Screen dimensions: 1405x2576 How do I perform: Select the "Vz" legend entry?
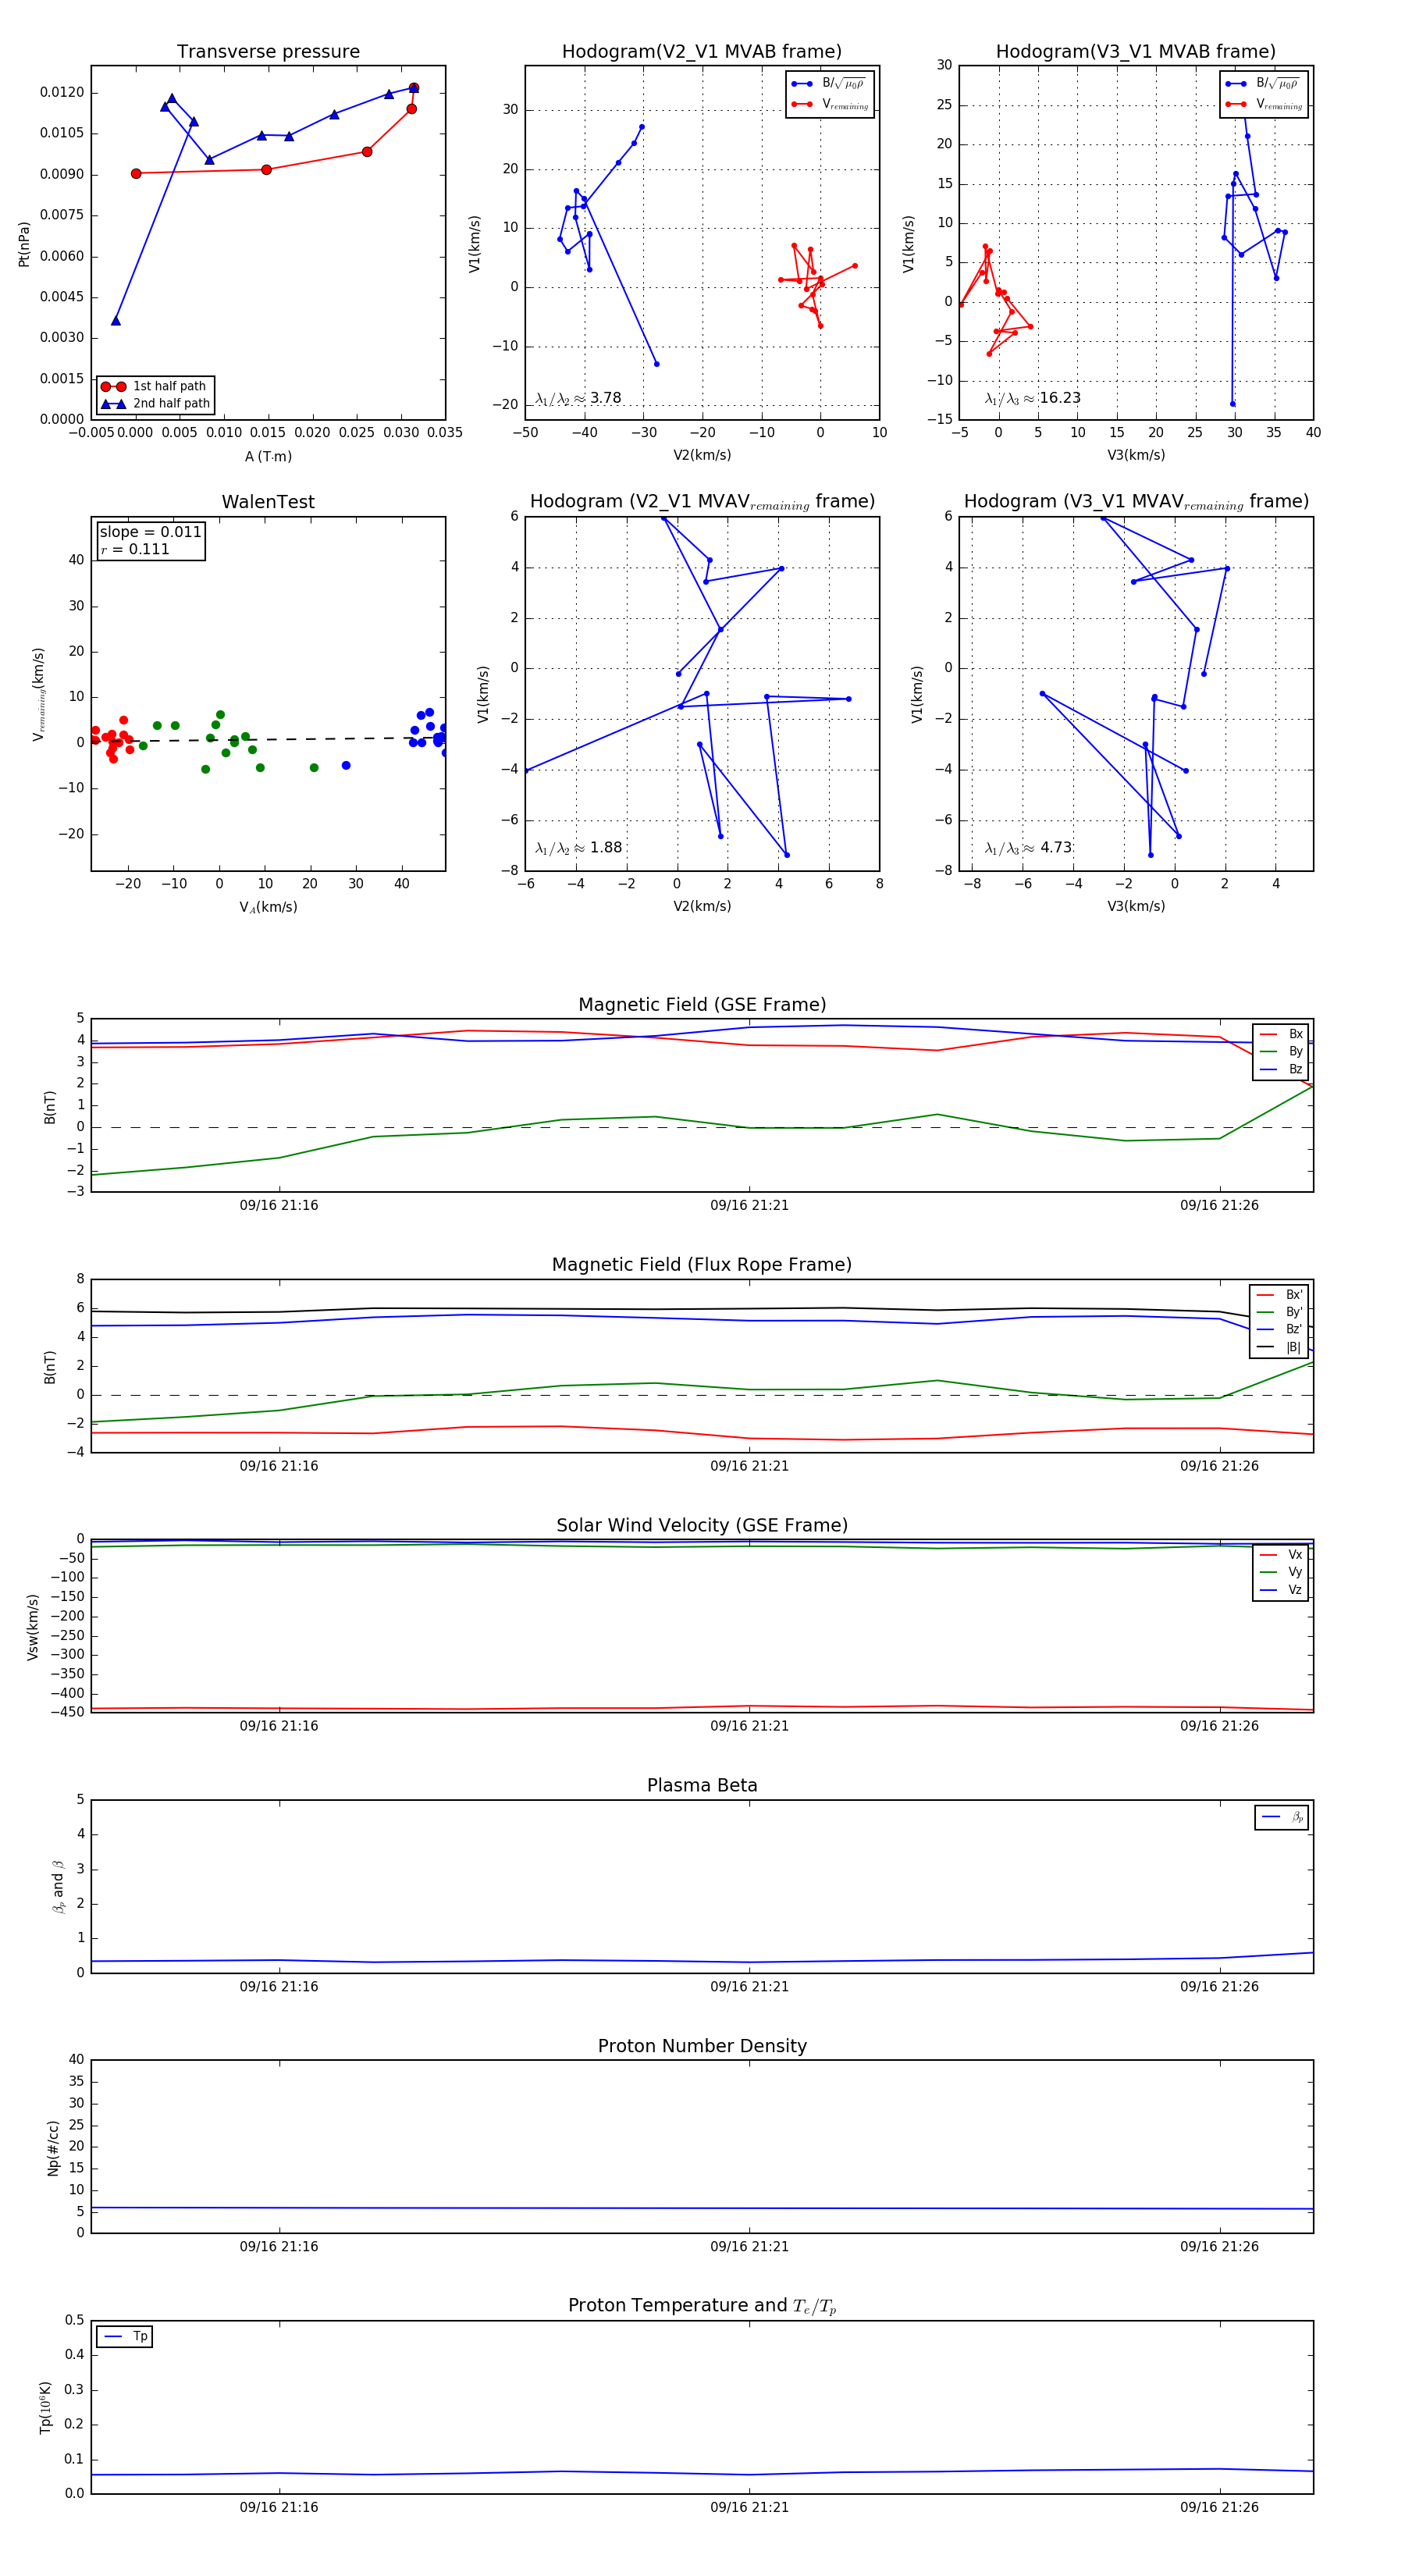click(x=1281, y=1589)
